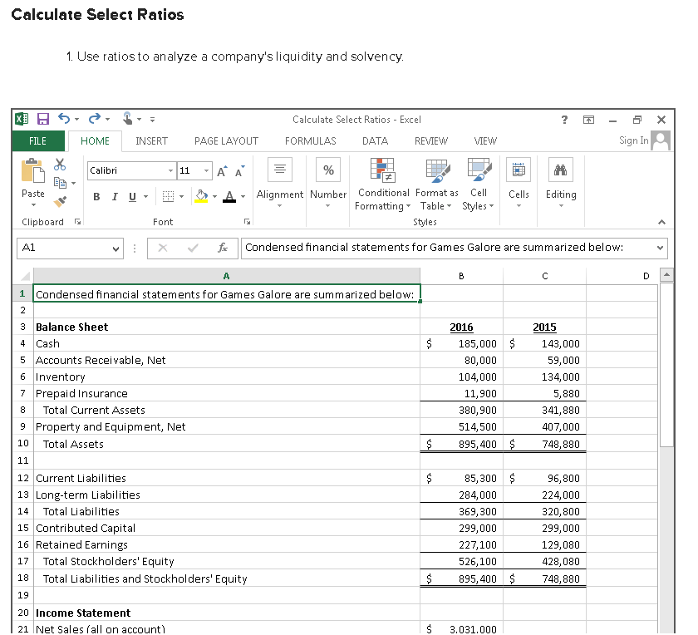Open the FILE menu
Viewport: 698px width, 635px height.
pos(37,140)
